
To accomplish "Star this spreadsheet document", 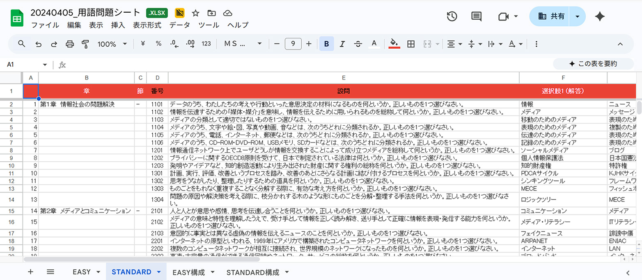I will 196,13.
